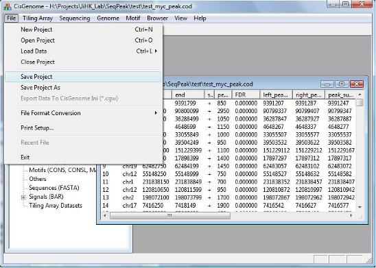Open Print Setup dialog entry
Viewport: 376px width, 268px height.
83,127
